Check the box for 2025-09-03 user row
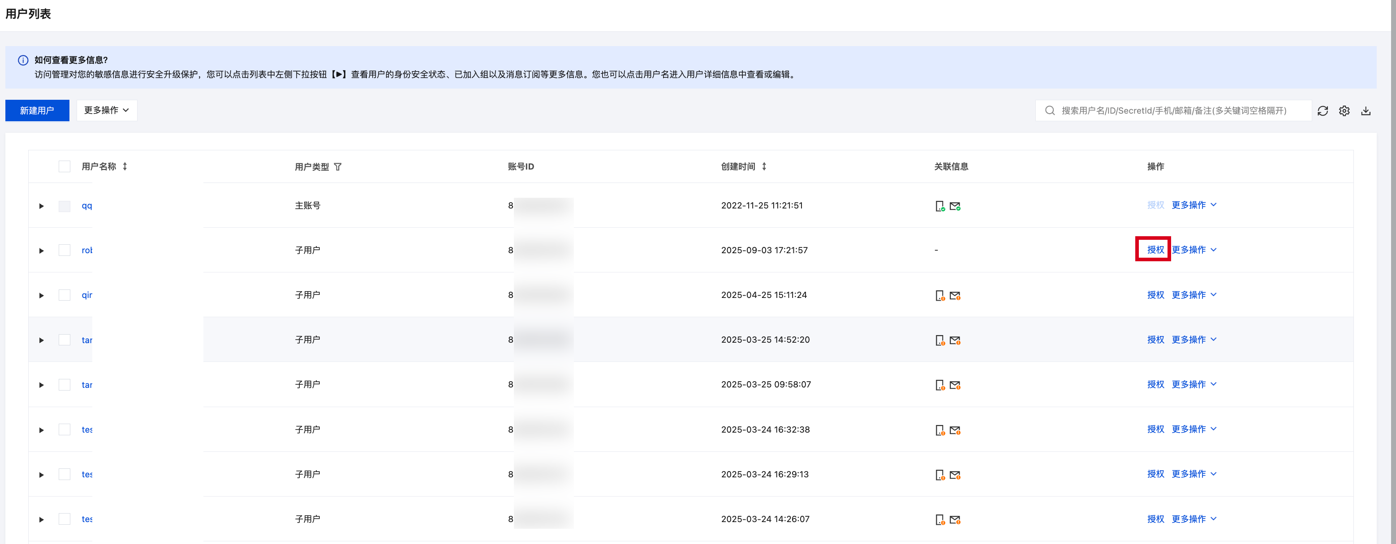This screenshot has width=1396, height=544. [x=65, y=250]
